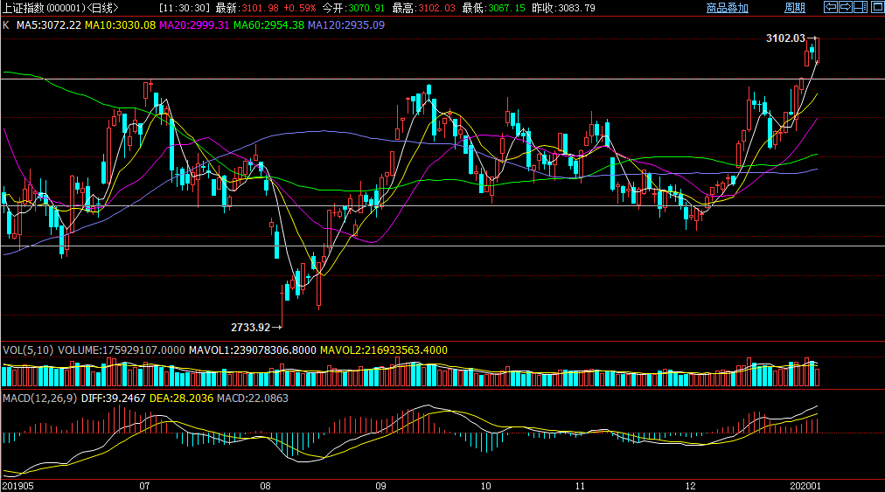Select the MA20:2999.31 indicator label
The height and width of the screenshot is (492, 885).
(x=194, y=25)
